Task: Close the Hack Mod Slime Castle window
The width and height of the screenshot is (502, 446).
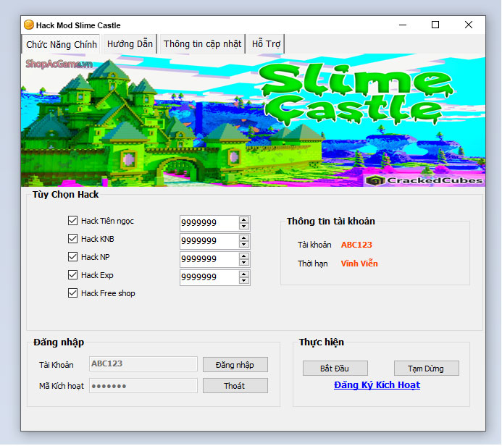Action: click(469, 25)
